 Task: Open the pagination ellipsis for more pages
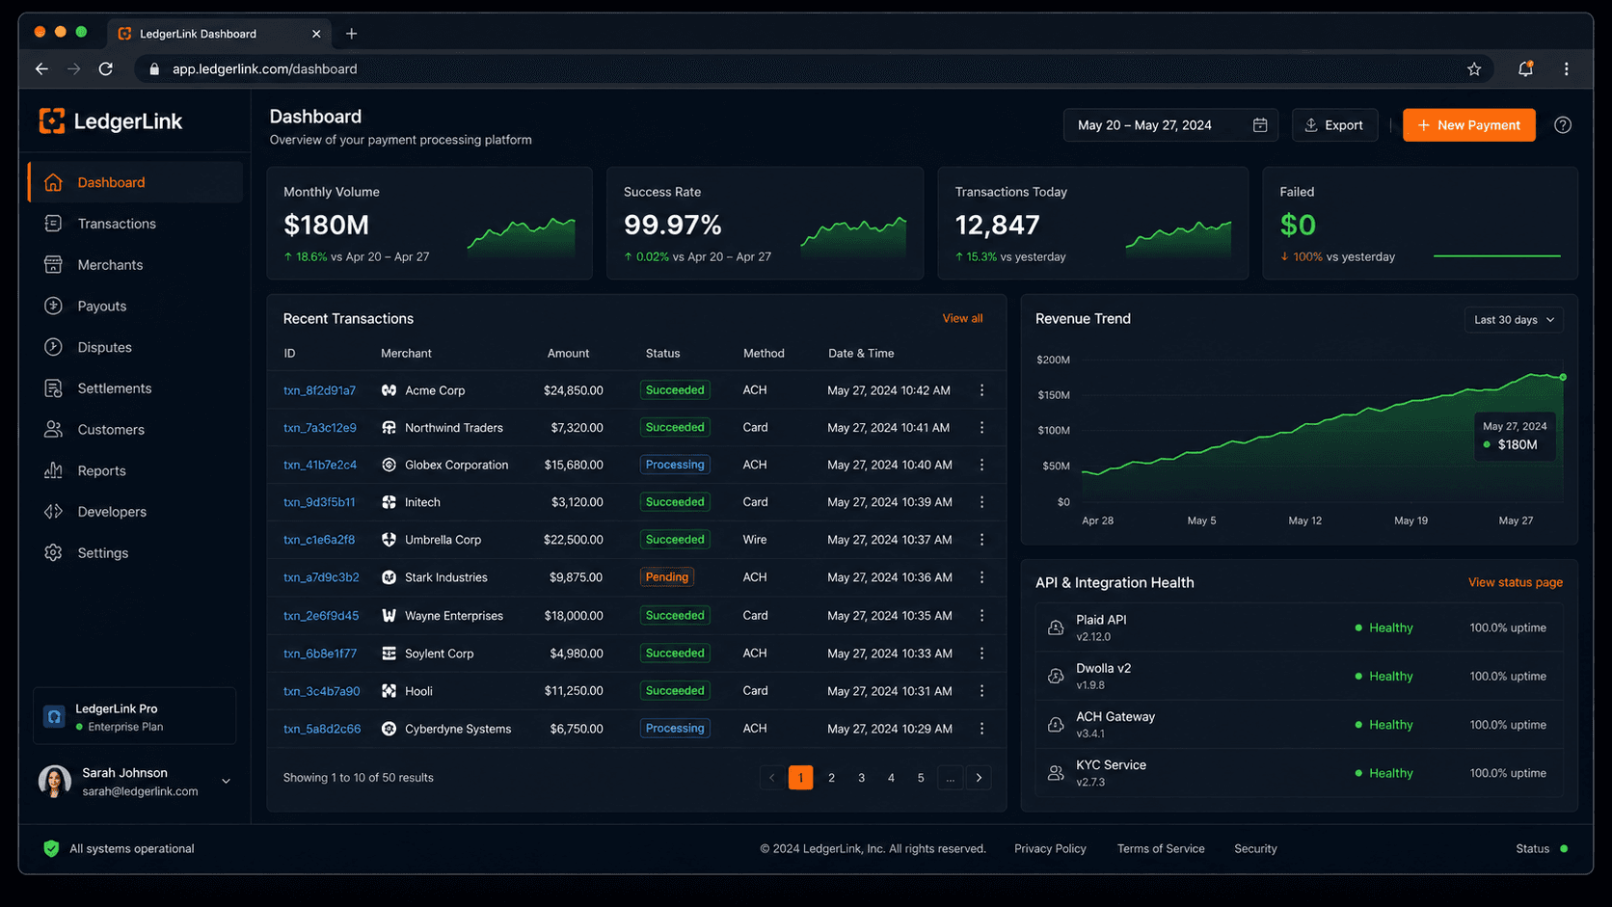pos(950,778)
